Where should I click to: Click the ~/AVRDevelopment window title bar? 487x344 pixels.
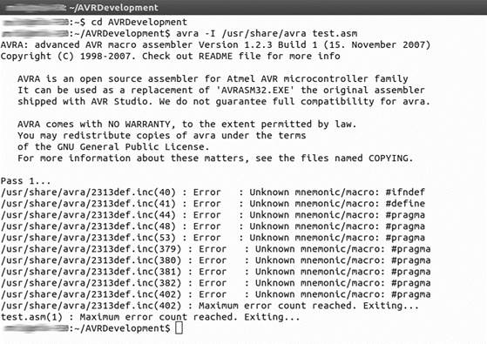coord(244,7)
